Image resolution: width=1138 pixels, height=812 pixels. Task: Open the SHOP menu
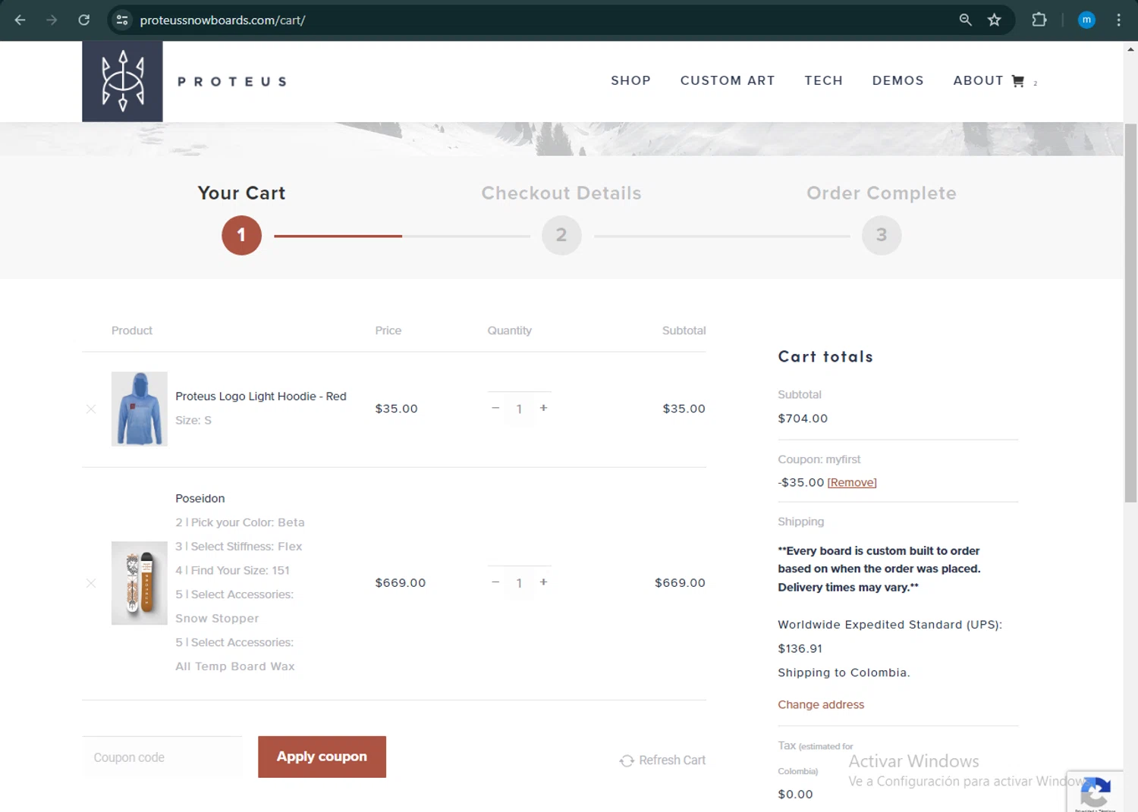[630, 80]
